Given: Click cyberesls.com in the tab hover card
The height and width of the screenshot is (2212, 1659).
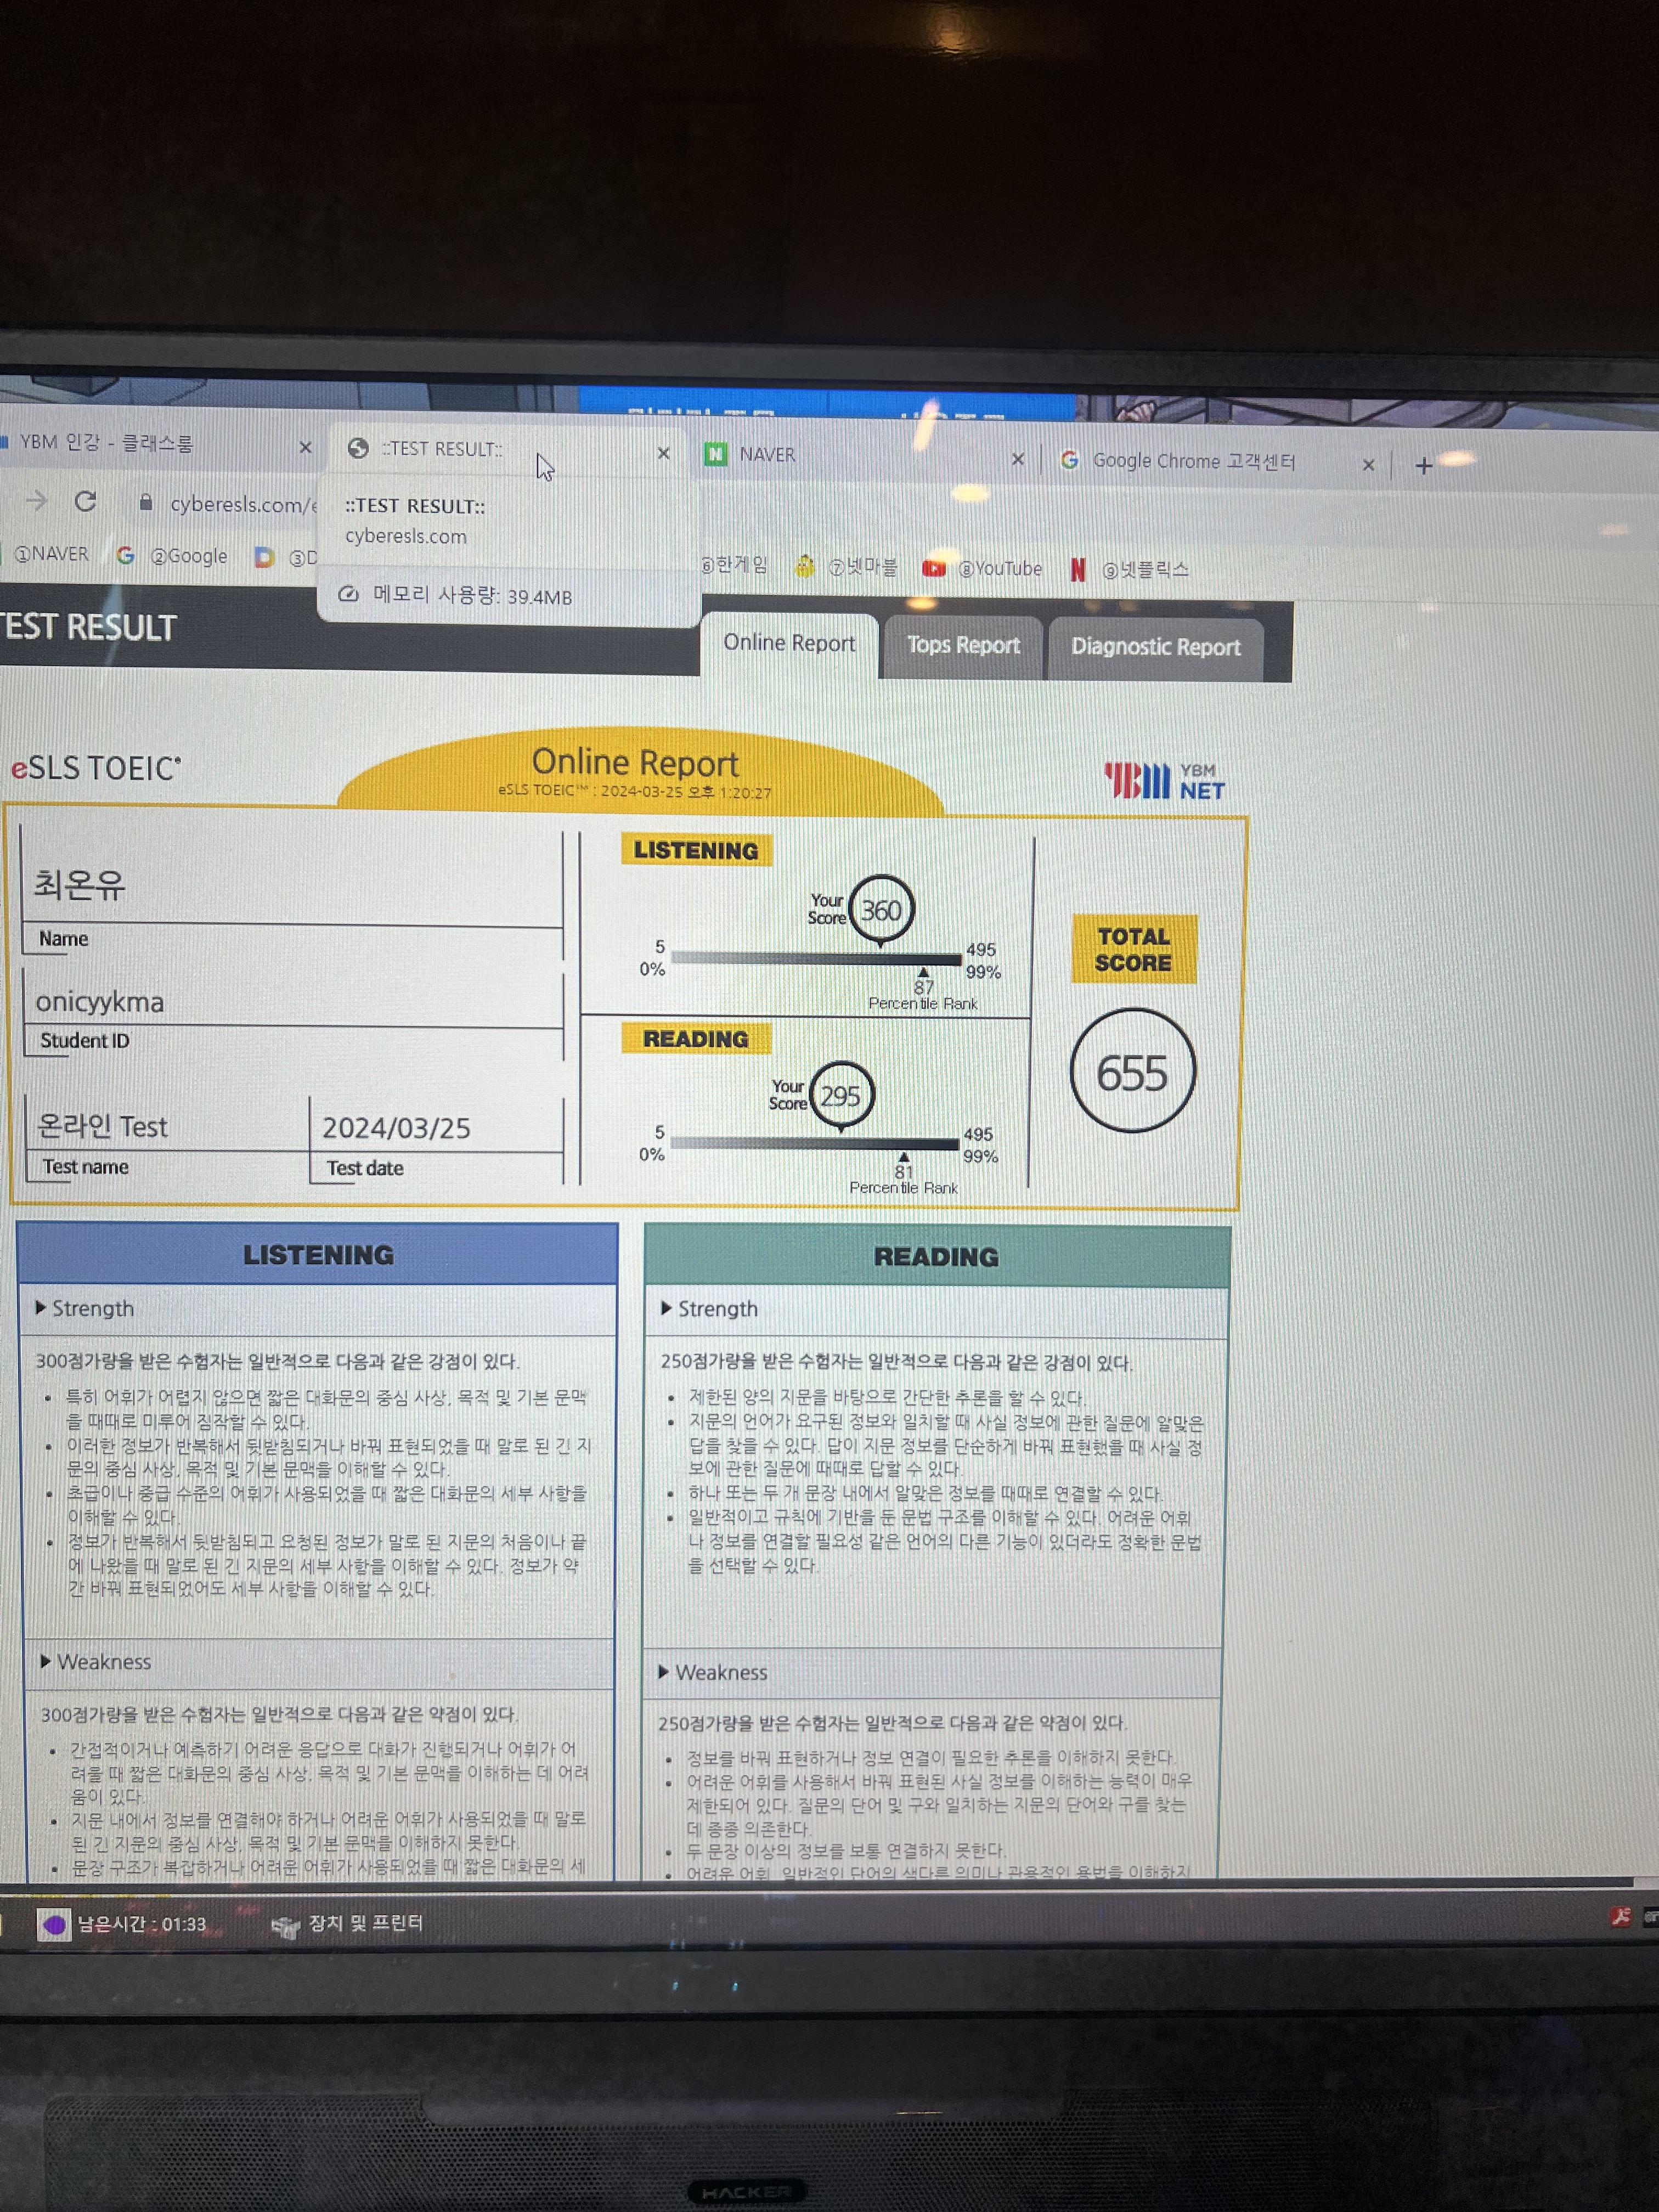Looking at the screenshot, I should click(x=406, y=536).
